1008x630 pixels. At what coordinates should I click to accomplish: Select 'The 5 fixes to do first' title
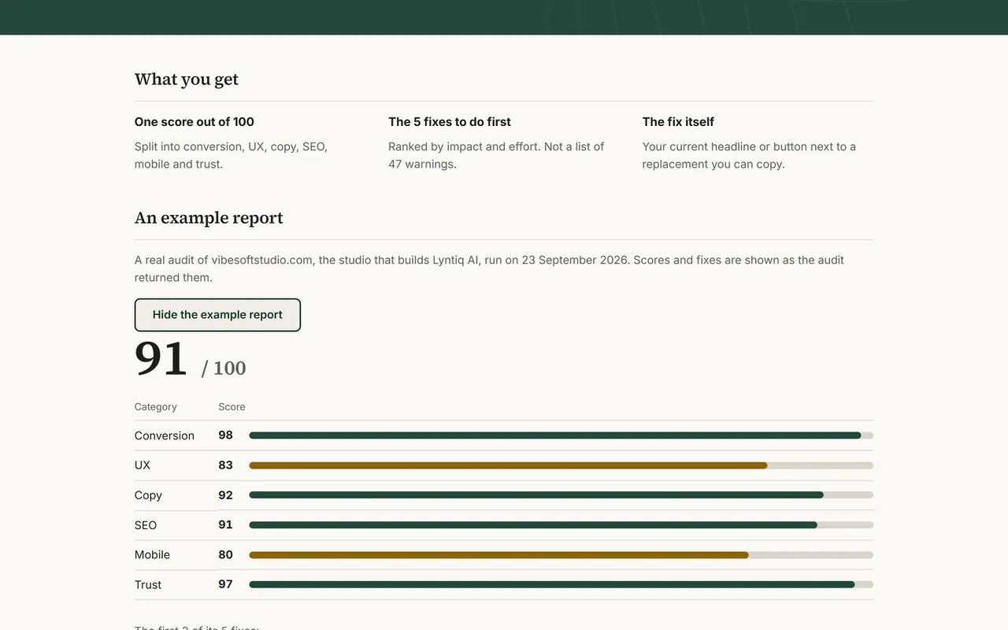pyautogui.click(x=450, y=122)
